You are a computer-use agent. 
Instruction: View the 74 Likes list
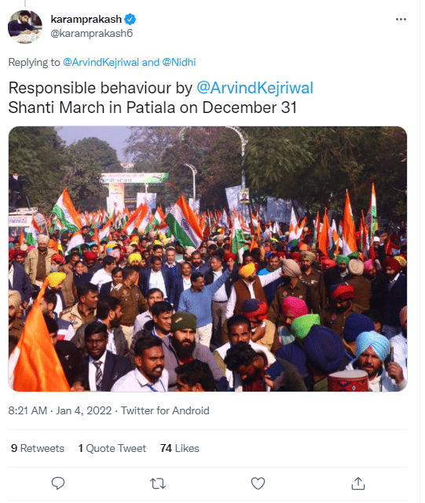[x=180, y=448]
